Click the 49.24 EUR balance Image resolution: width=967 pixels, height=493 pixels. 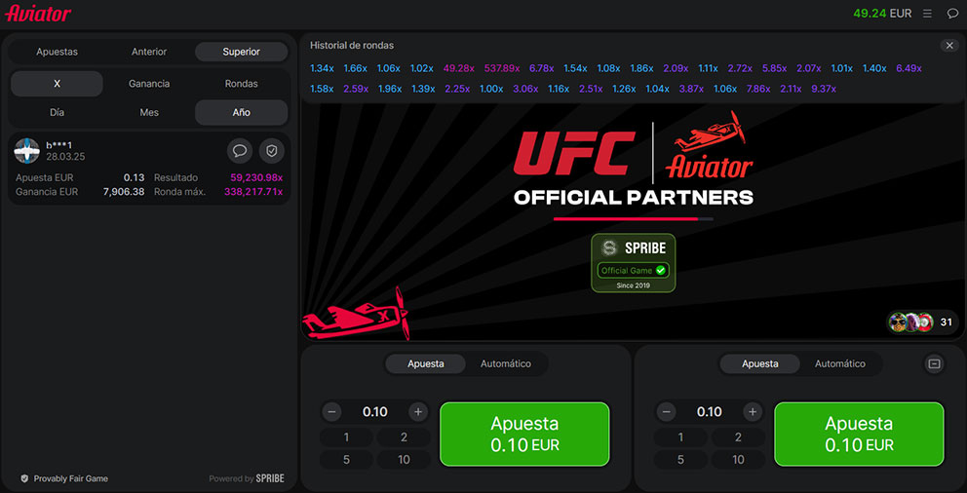coord(882,13)
